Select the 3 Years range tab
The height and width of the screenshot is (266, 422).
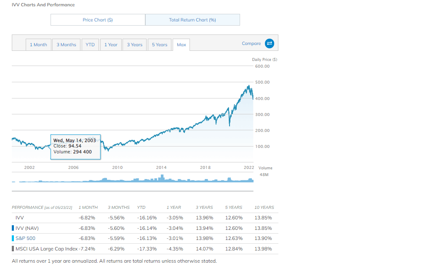(135, 45)
